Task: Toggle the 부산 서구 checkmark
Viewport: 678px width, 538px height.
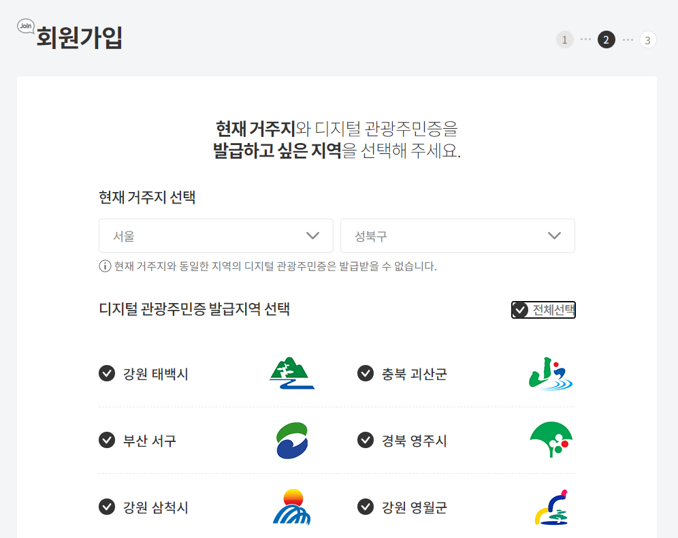Action: coord(107,439)
